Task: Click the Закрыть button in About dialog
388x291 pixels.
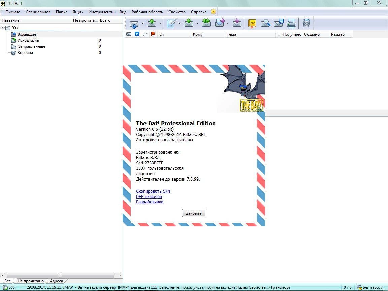Action: [x=194, y=213]
